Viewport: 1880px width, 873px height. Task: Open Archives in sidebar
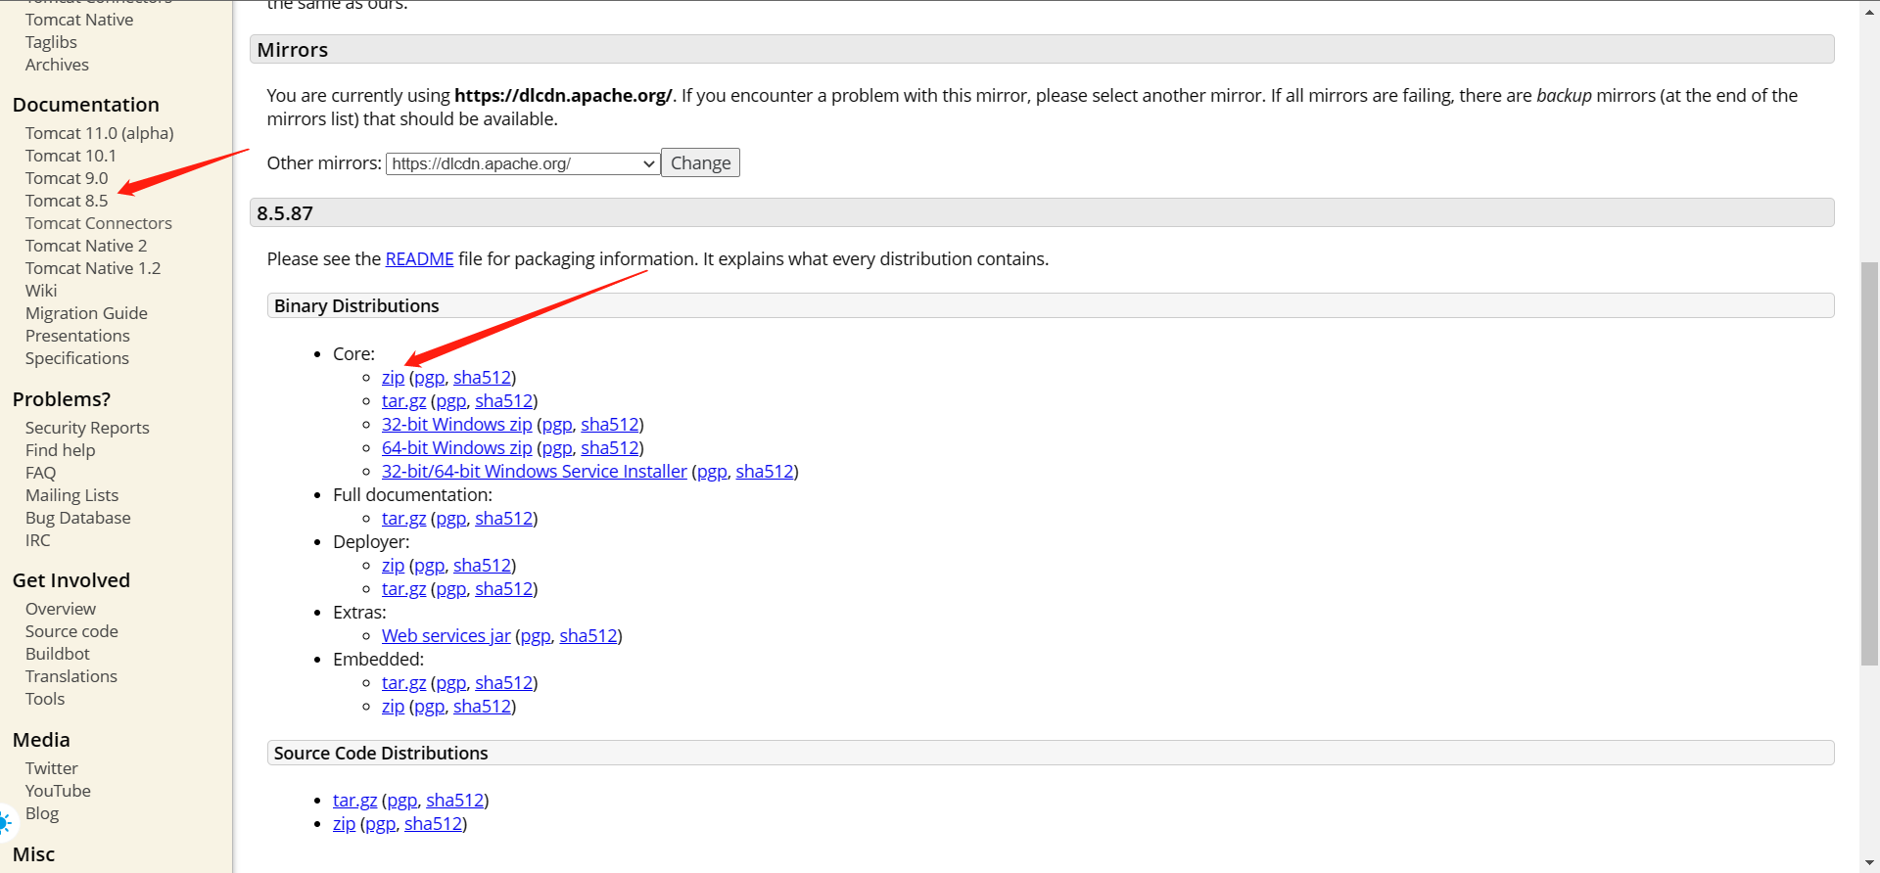coord(57,65)
